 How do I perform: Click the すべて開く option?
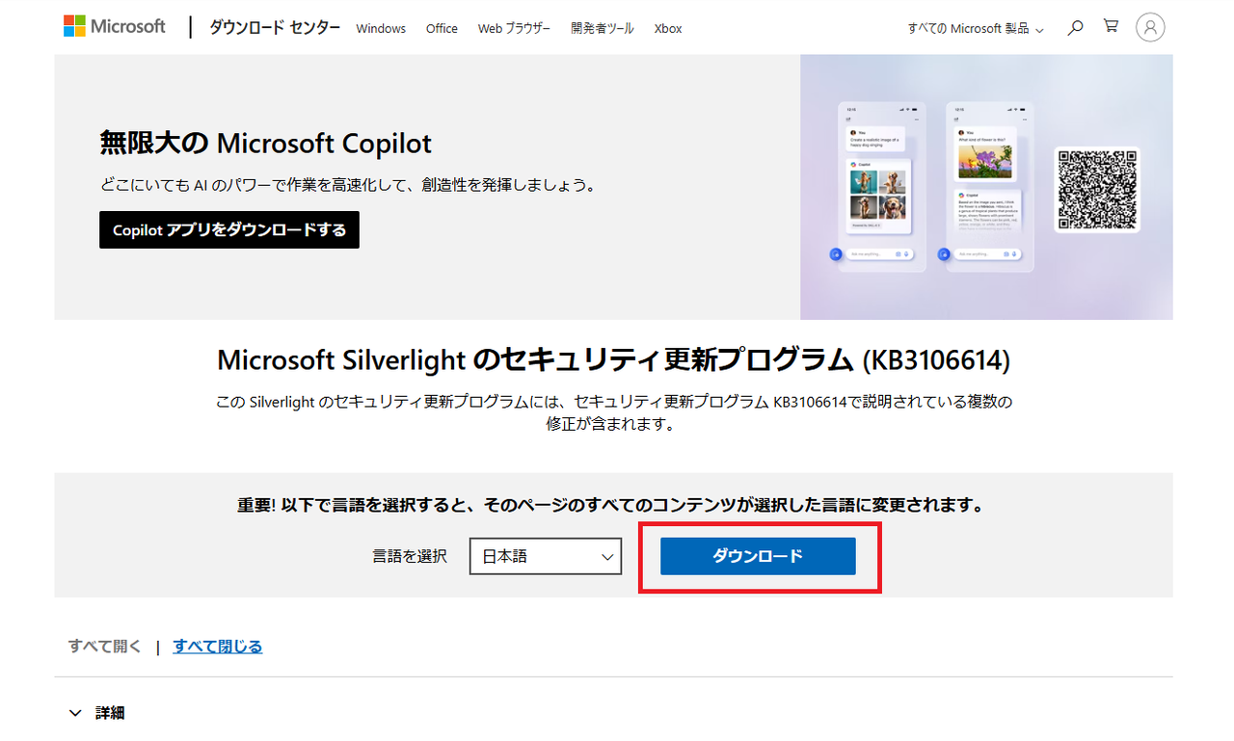coord(104,646)
